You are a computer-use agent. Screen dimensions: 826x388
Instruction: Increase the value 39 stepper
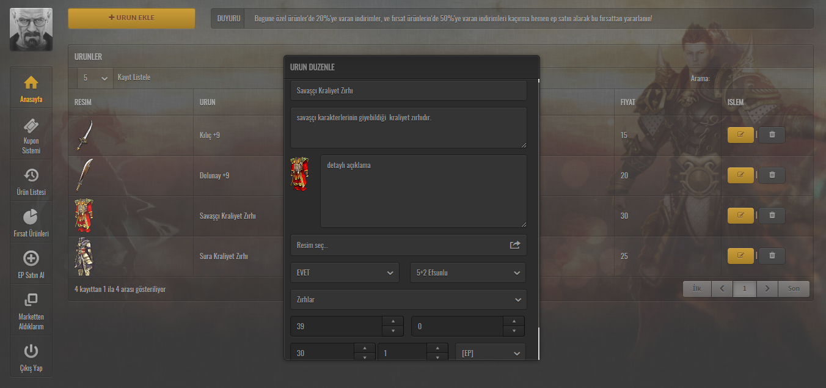click(392, 321)
